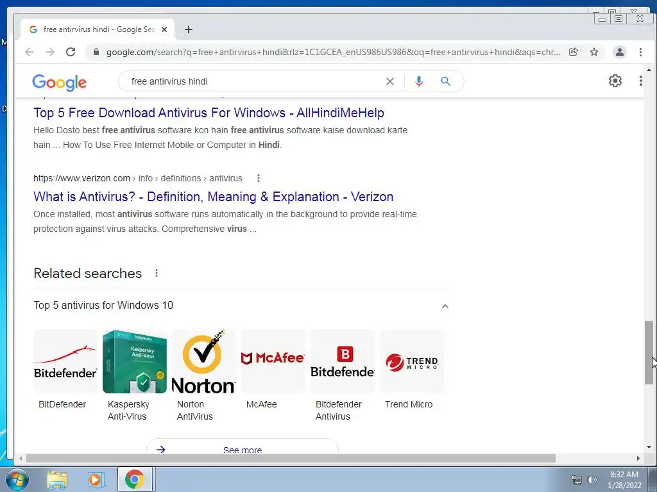Open the volume speaker tray icon
The image size is (657, 492).
pos(592,480)
